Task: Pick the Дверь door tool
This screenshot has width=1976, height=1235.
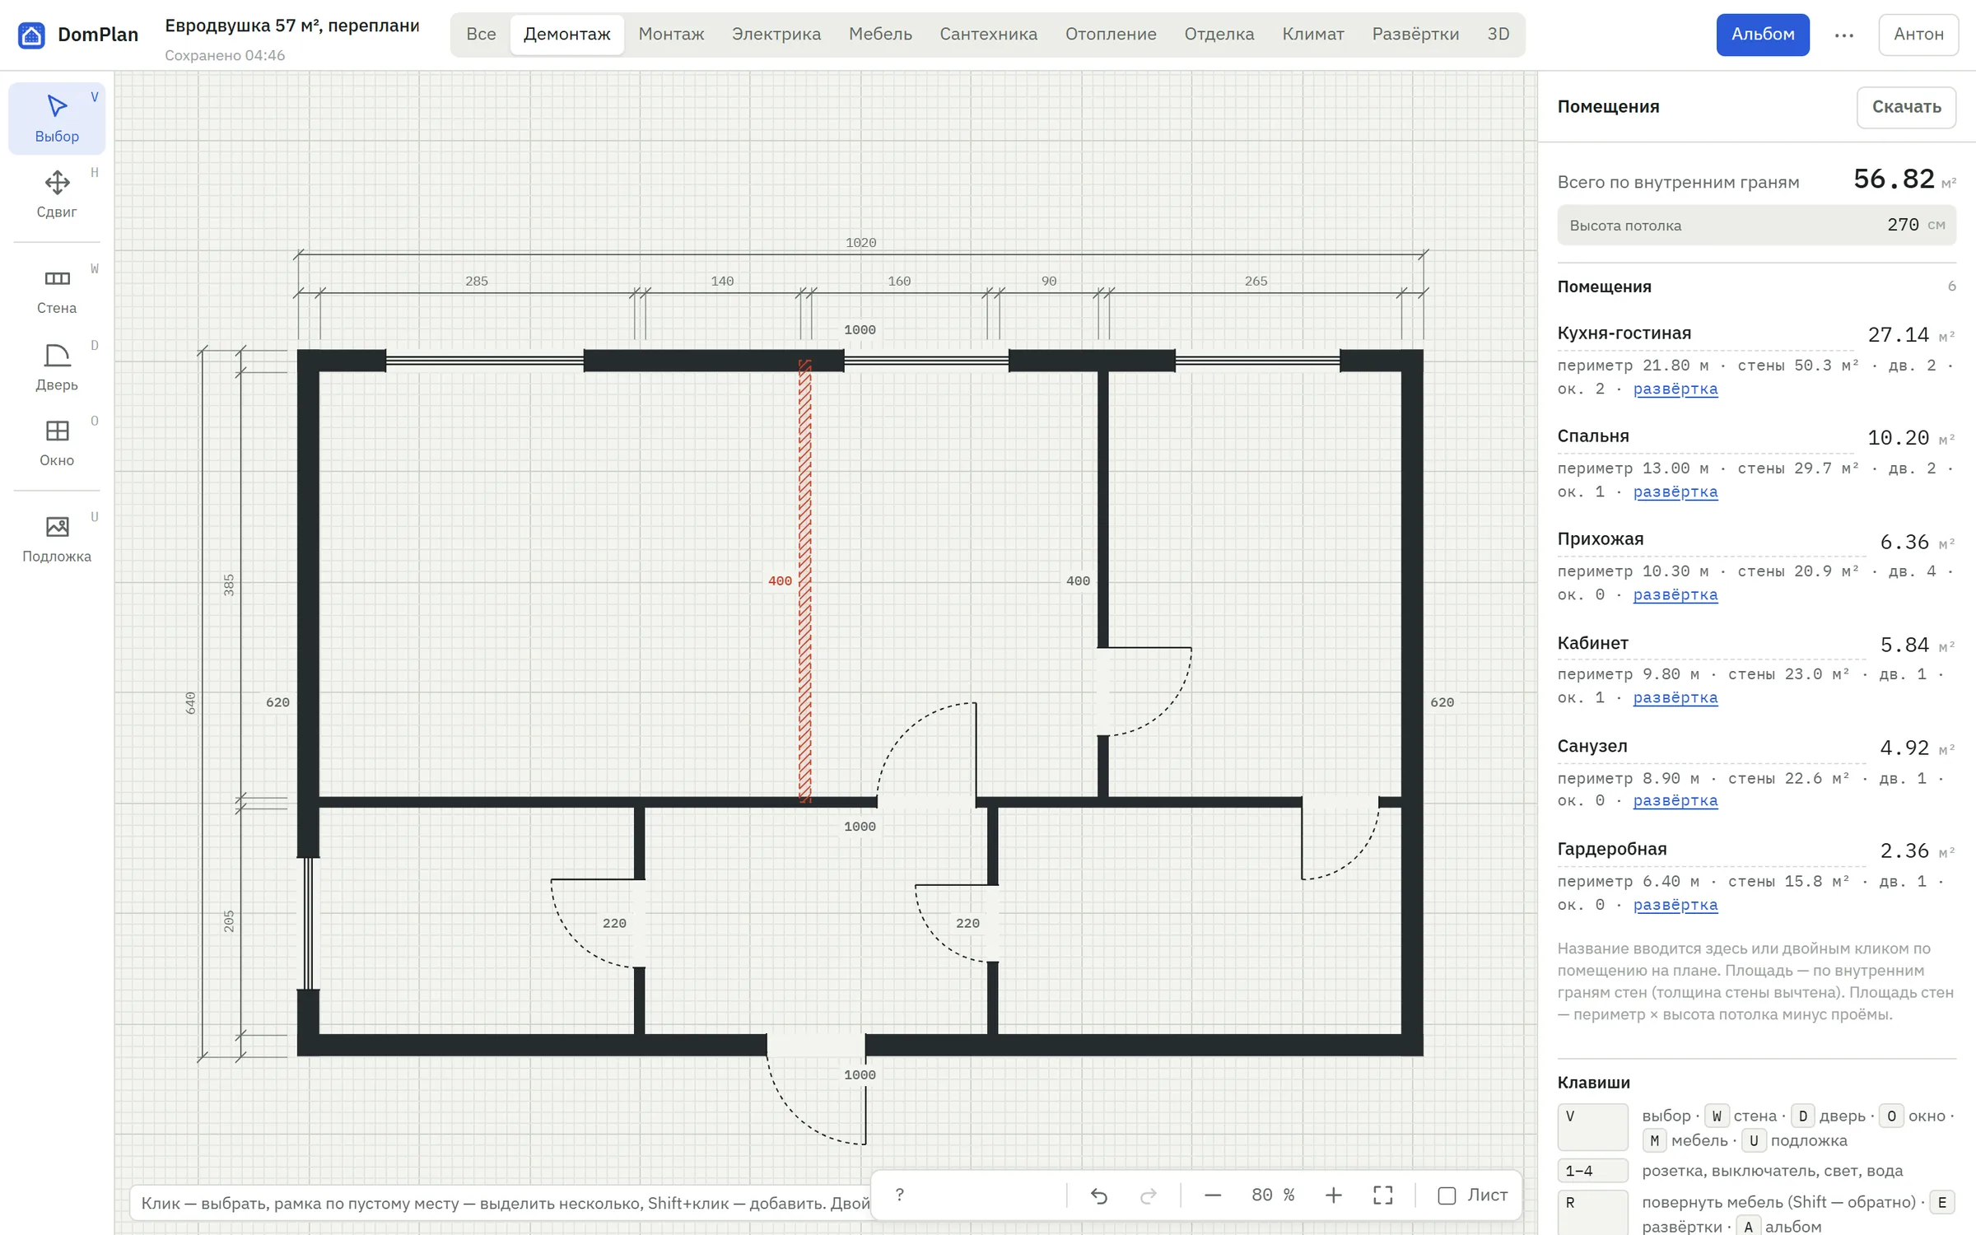Action: tap(57, 367)
